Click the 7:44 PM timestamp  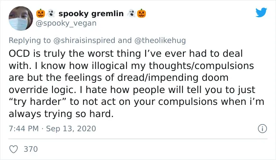point(24,128)
